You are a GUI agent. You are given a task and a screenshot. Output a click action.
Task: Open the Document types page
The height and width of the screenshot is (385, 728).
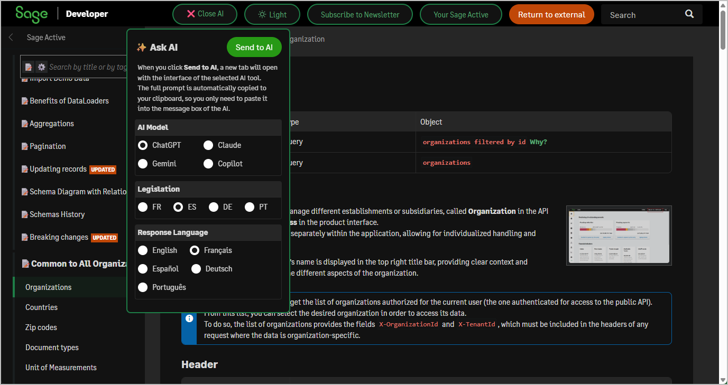(x=52, y=348)
